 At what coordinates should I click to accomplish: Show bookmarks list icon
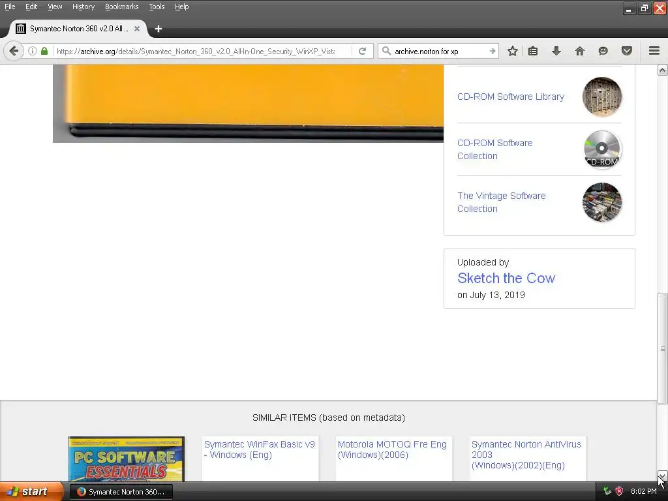click(533, 51)
